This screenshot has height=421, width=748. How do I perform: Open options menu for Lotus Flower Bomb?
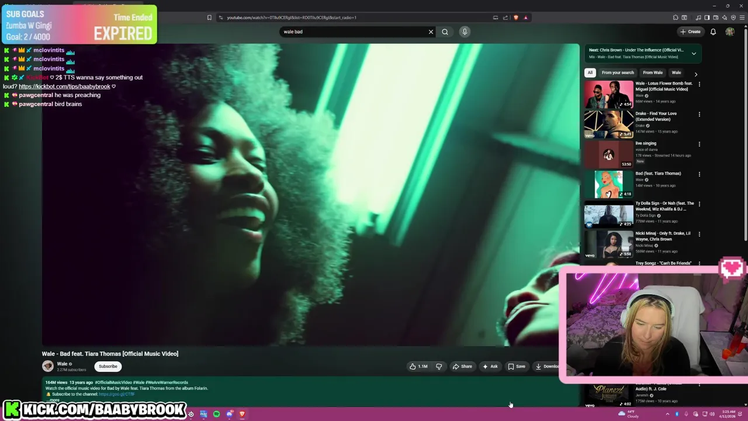699,84
